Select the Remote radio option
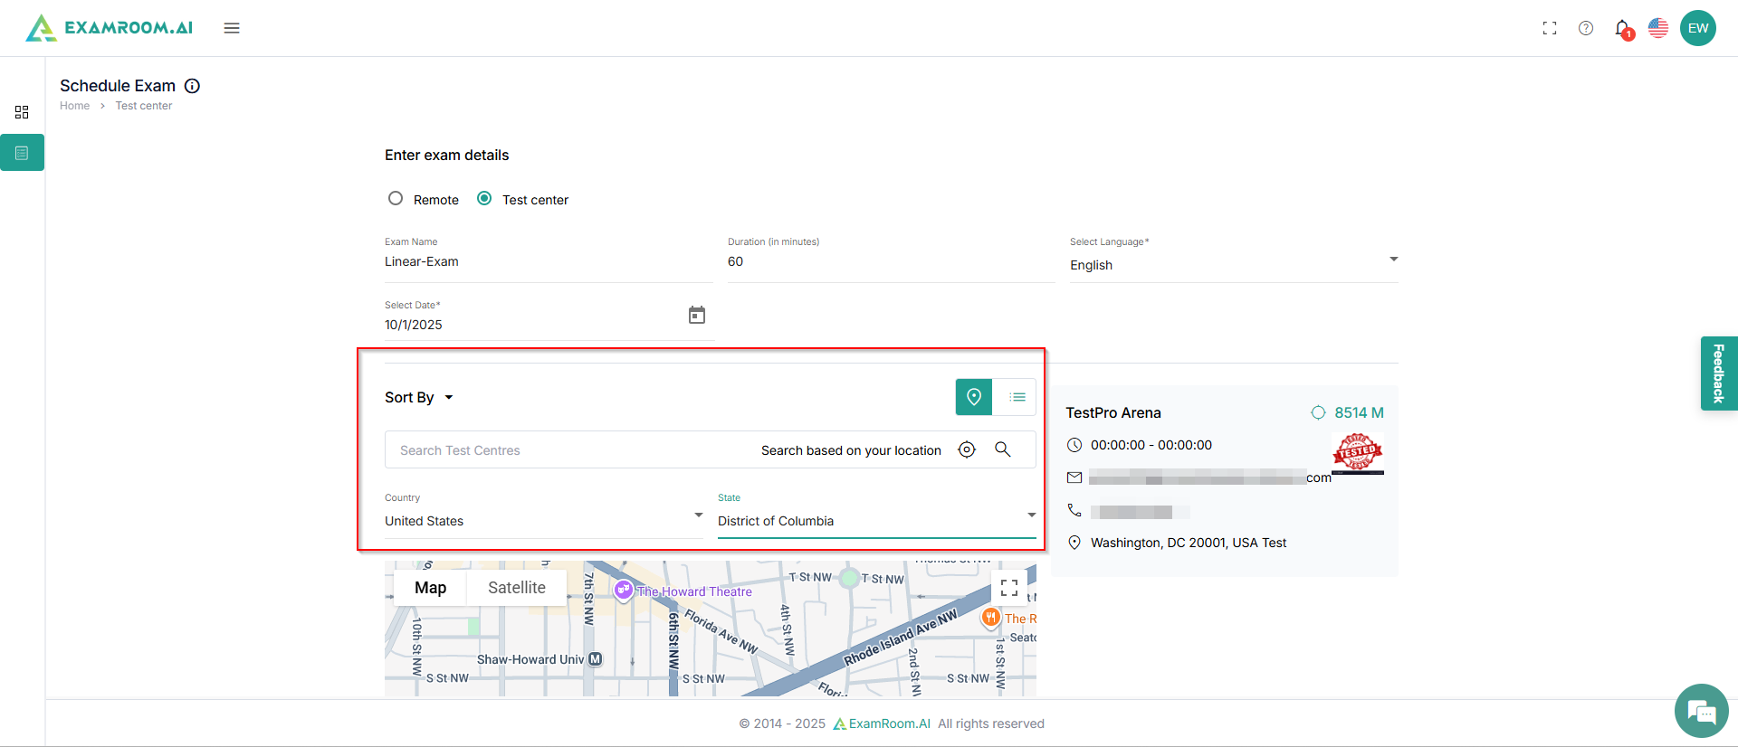The width and height of the screenshot is (1738, 747). click(x=396, y=199)
